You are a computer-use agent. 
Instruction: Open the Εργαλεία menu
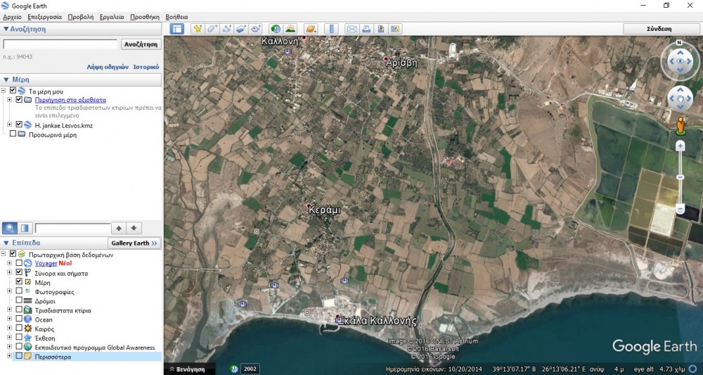click(112, 16)
